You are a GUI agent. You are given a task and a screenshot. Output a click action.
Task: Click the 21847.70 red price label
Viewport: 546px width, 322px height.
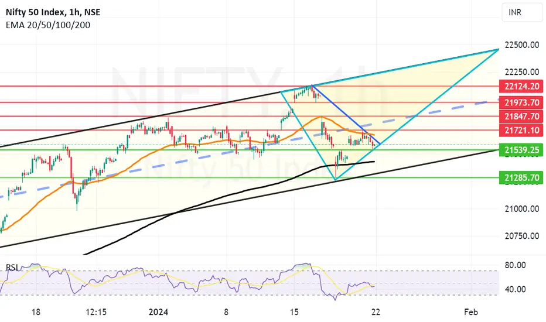tap(521, 117)
